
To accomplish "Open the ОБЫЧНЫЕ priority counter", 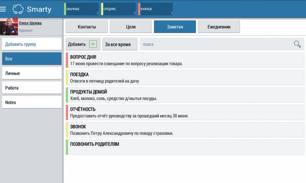I will (81, 9).
